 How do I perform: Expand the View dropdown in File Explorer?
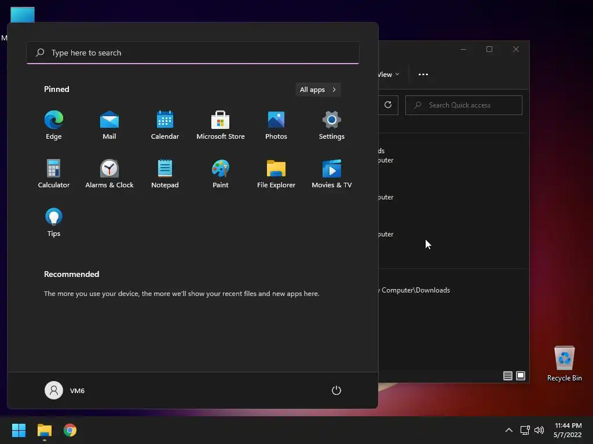[x=389, y=75]
